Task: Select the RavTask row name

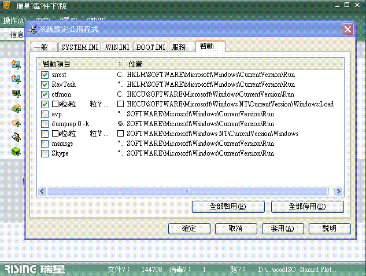Action: tap(64, 84)
